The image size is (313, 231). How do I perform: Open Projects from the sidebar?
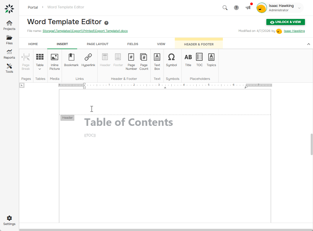click(x=9, y=25)
